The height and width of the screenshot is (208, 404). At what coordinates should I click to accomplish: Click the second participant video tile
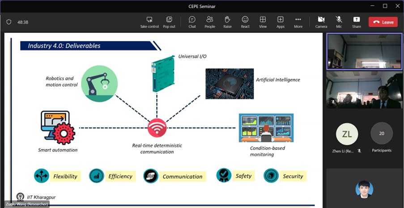point(364,90)
